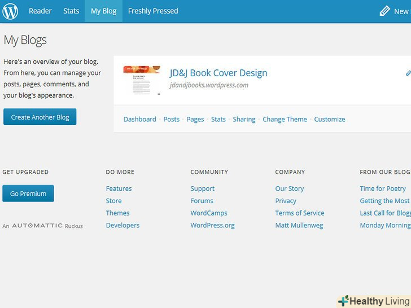Open the blog Posts link
Screen dimensions: 411x308
click(x=172, y=119)
